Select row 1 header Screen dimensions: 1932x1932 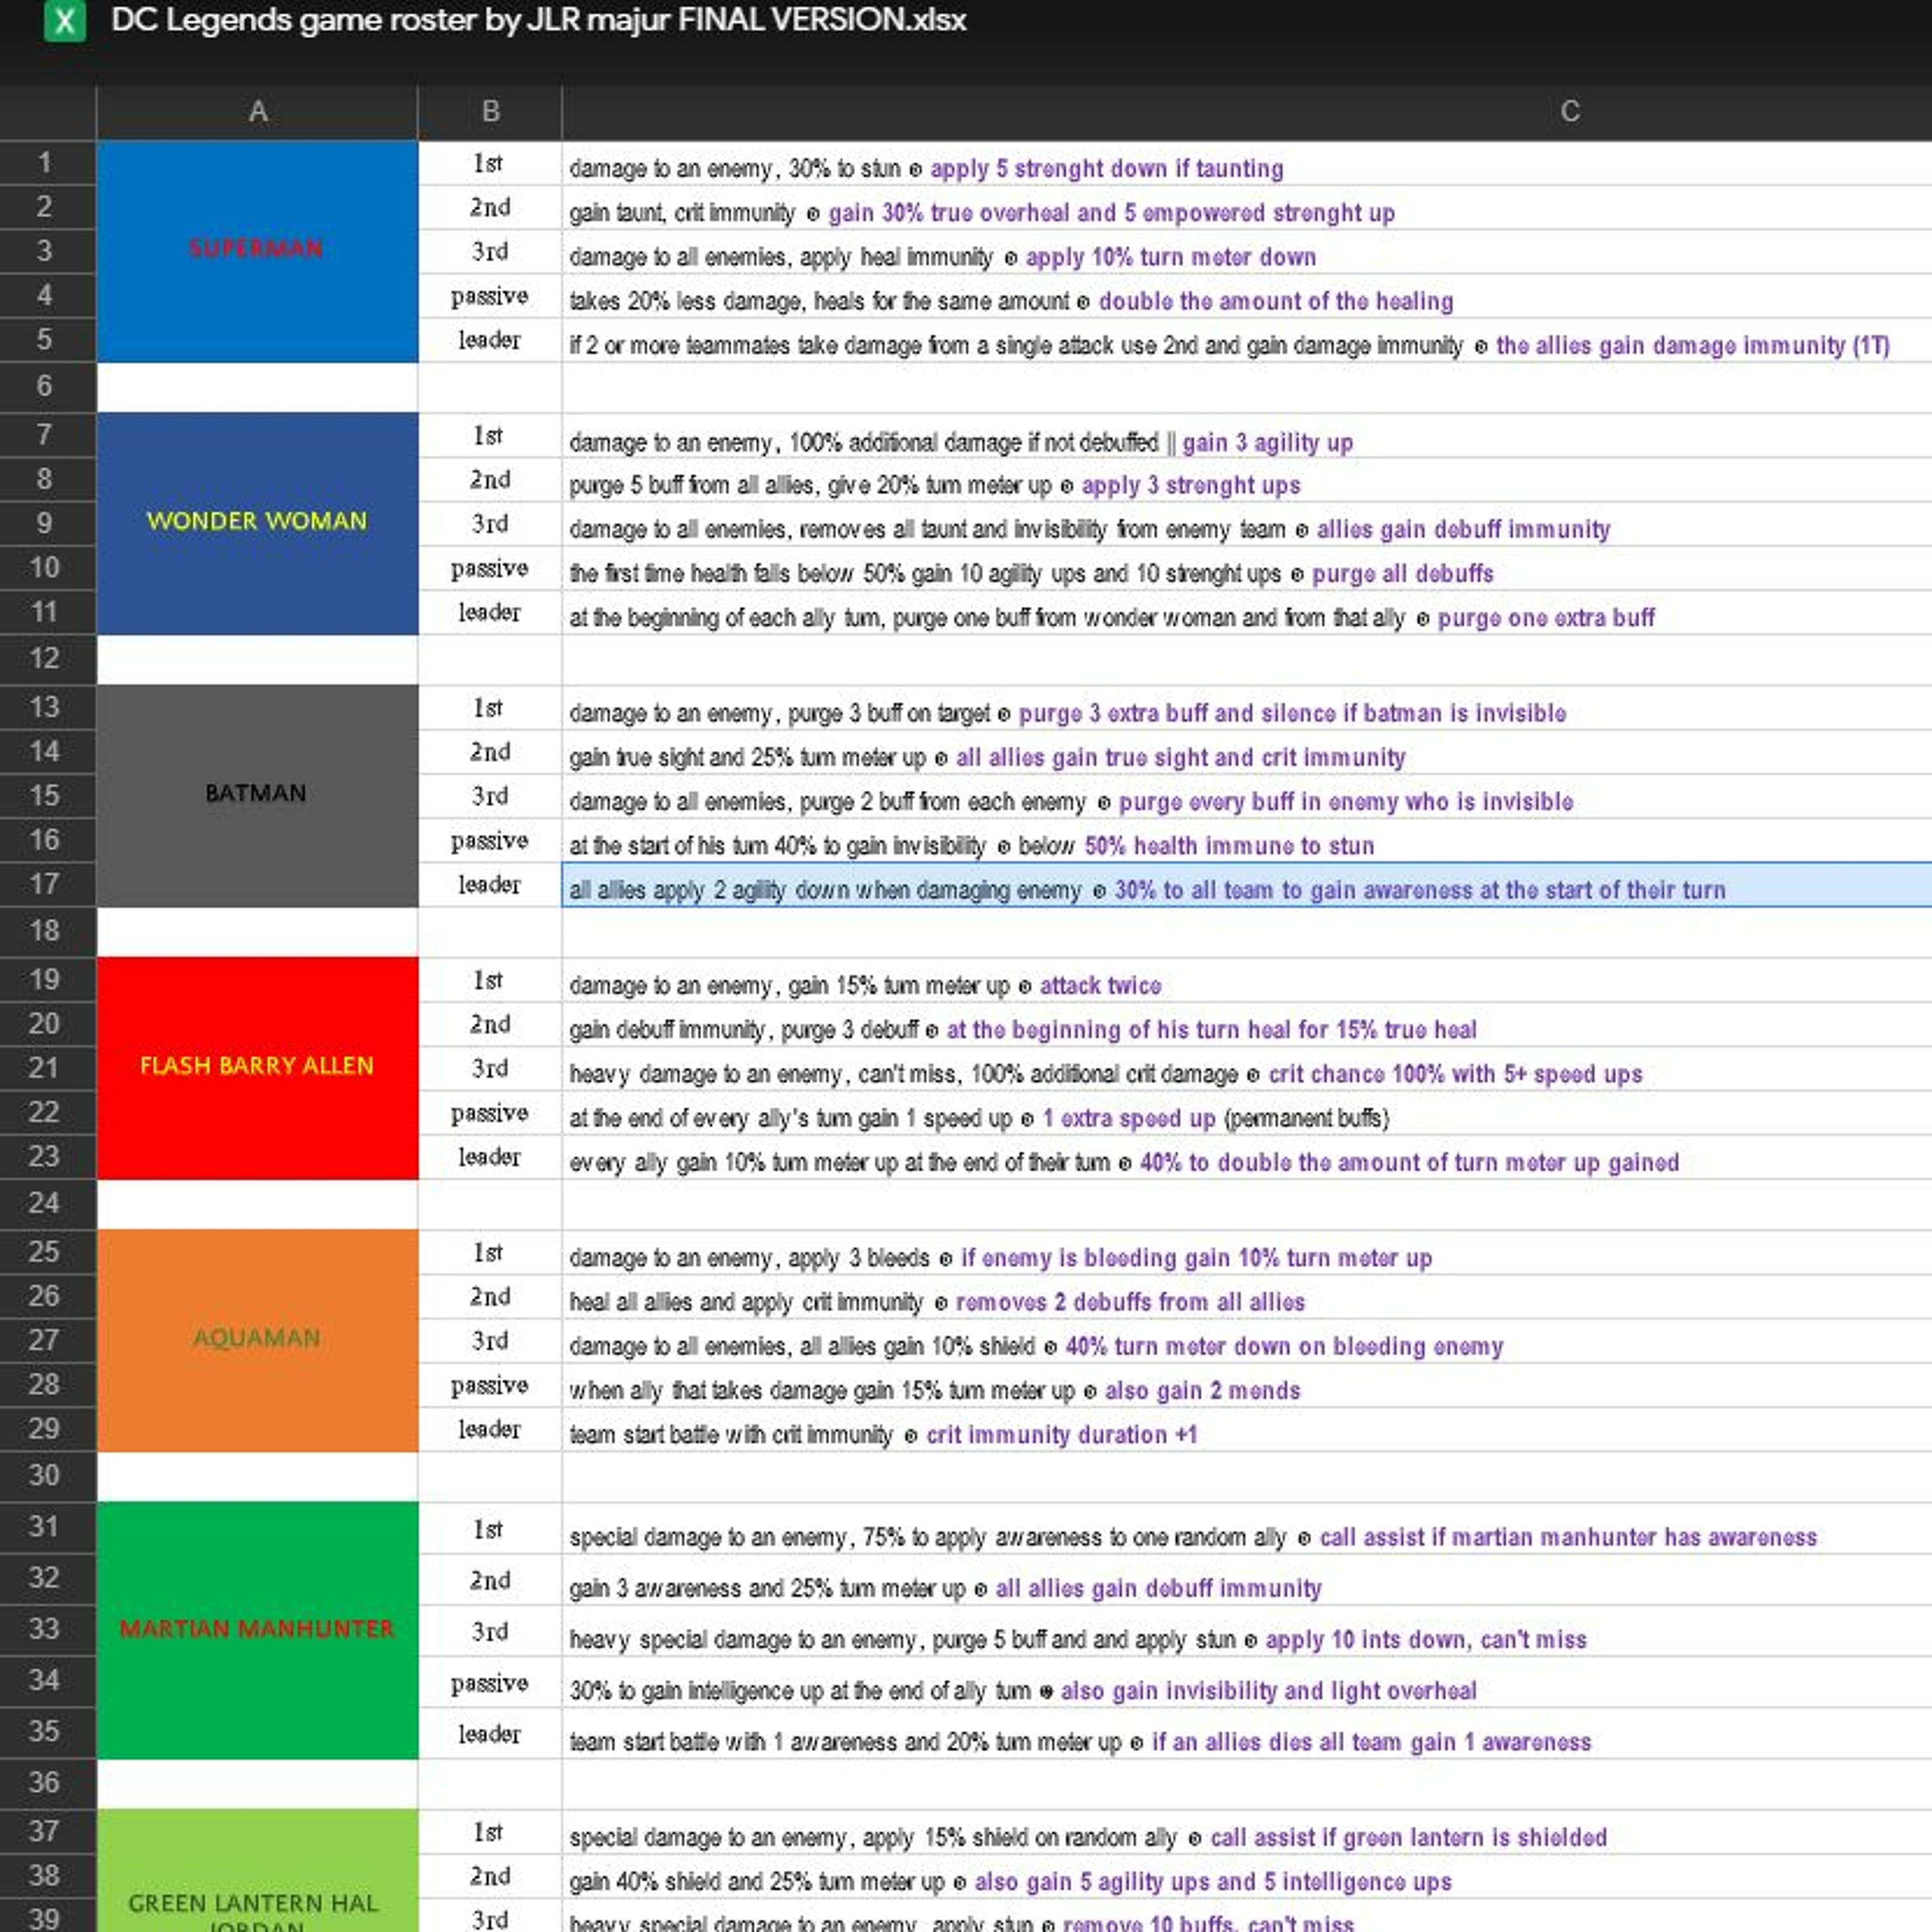click(x=47, y=163)
